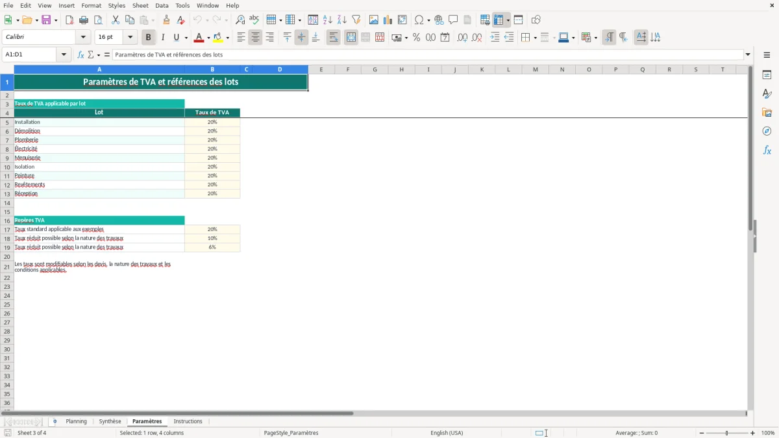This screenshot has height=438, width=779.
Task: Open the font size dropdown
Action: (130, 38)
